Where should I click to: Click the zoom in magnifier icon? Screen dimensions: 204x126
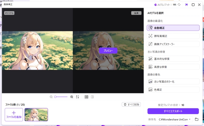pyautogui.click(x=72, y=97)
